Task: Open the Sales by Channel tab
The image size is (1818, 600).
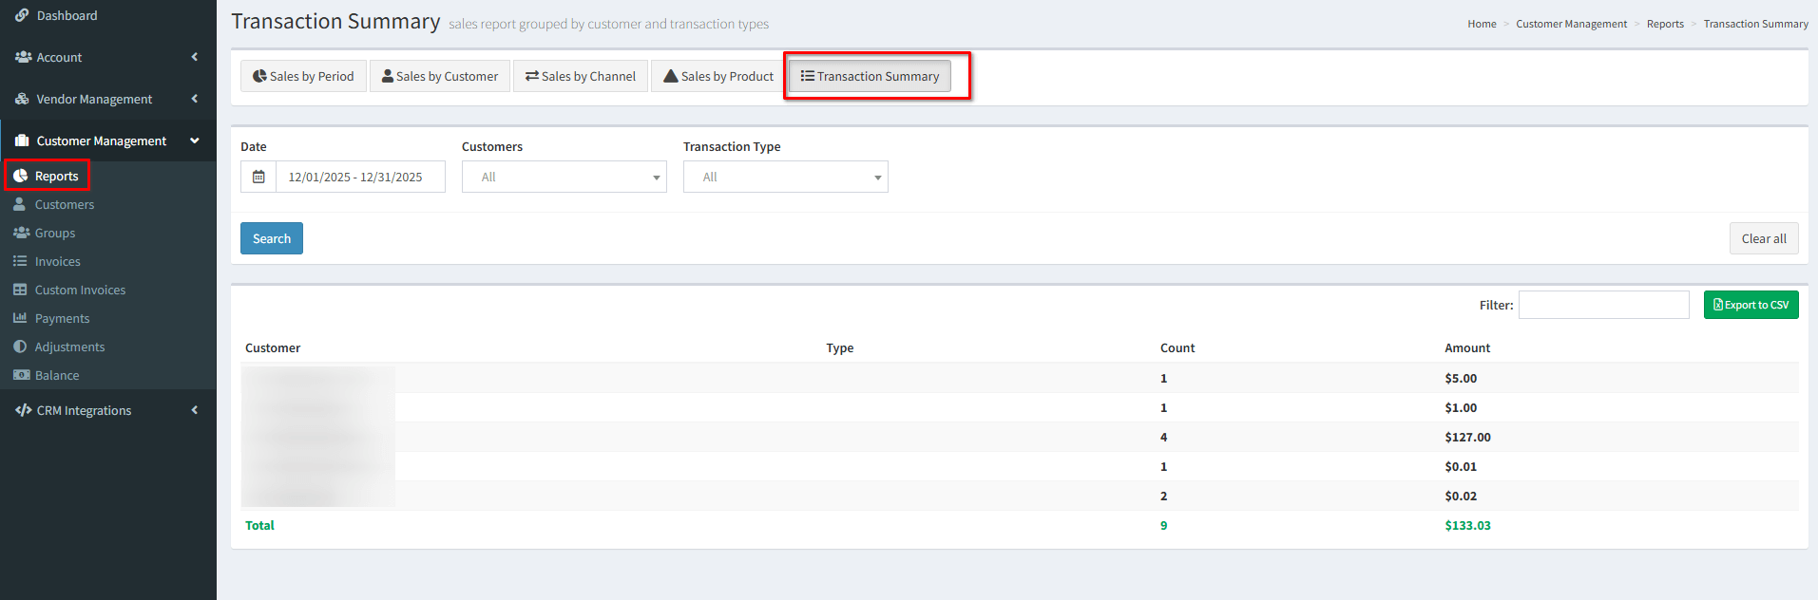Action: tap(581, 77)
